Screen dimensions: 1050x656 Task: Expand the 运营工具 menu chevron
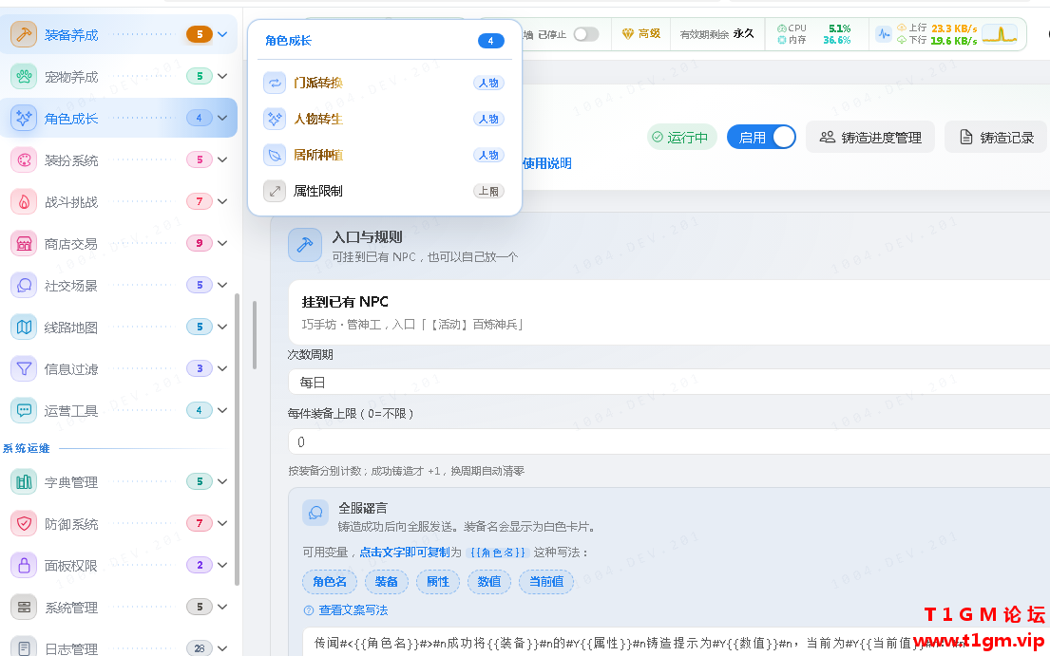[222, 410]
